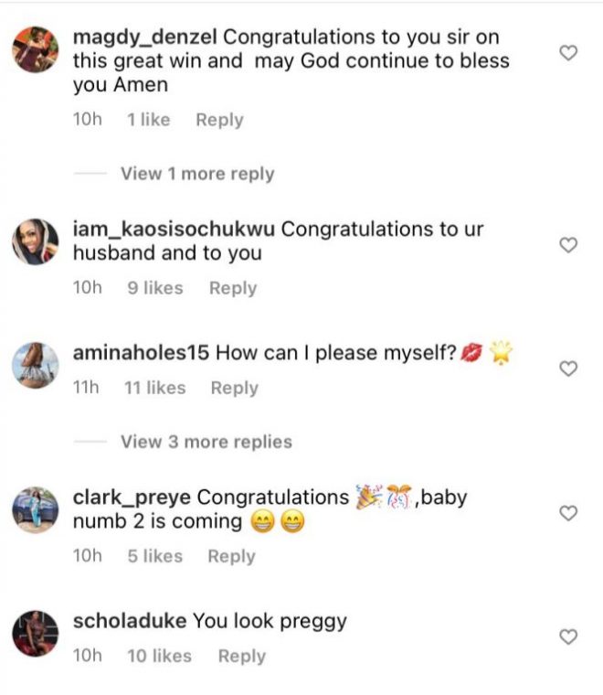Tap the heart on iam_kaosisochukwu's comment

click(x=568, y=244)
